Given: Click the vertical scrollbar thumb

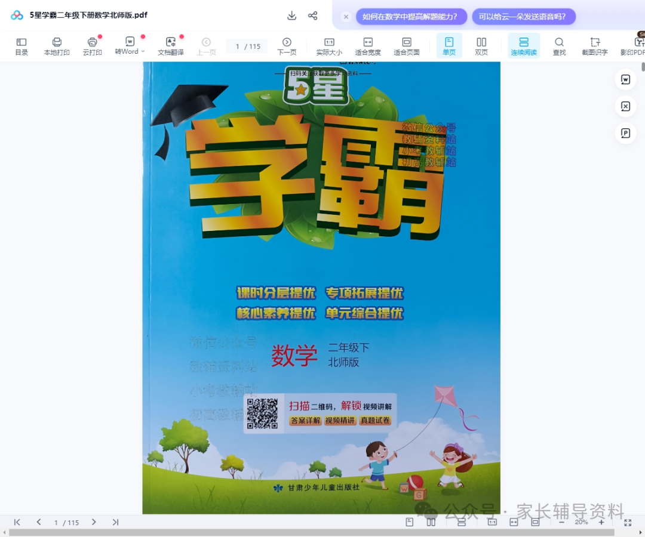Looking at the screenshot, I should (643, 67).
